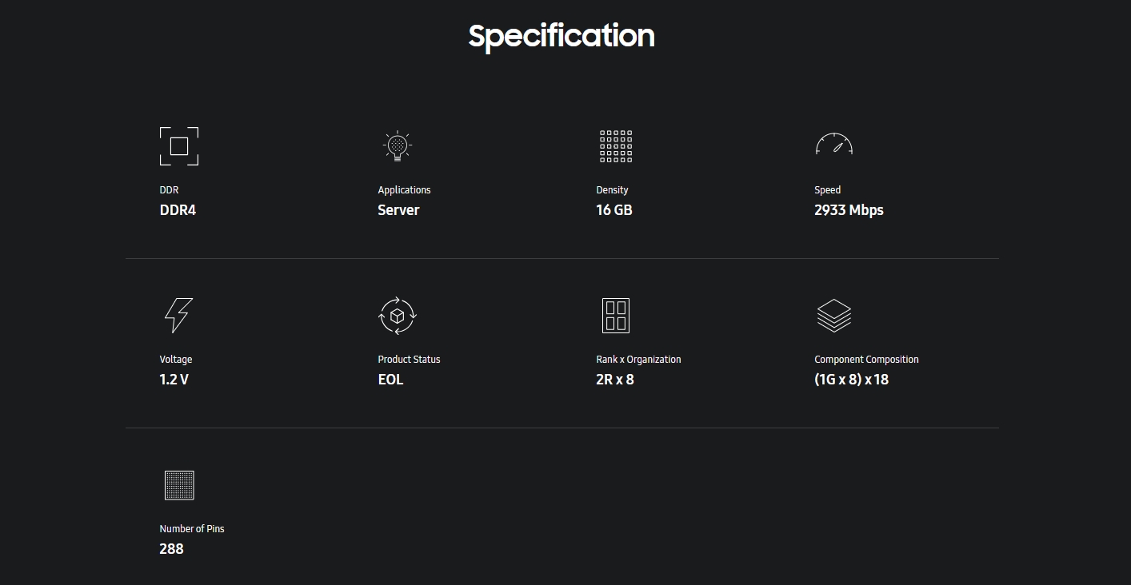1131x585 pixels.
Task: Click the 16 GB density value
Action: click(x=614, y=210)
